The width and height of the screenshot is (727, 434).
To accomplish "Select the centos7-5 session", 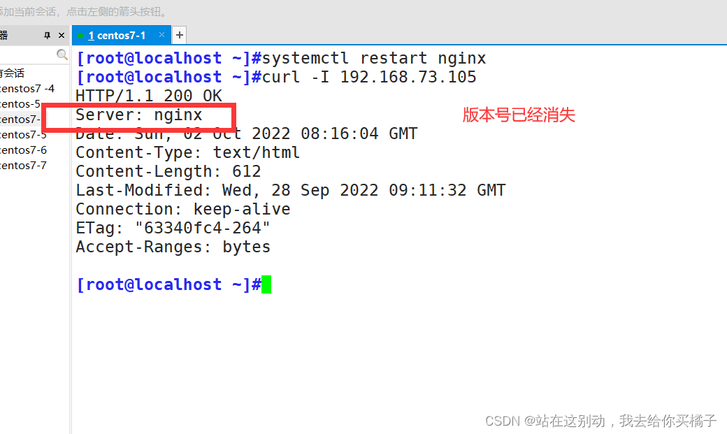I will pos(23,135).
